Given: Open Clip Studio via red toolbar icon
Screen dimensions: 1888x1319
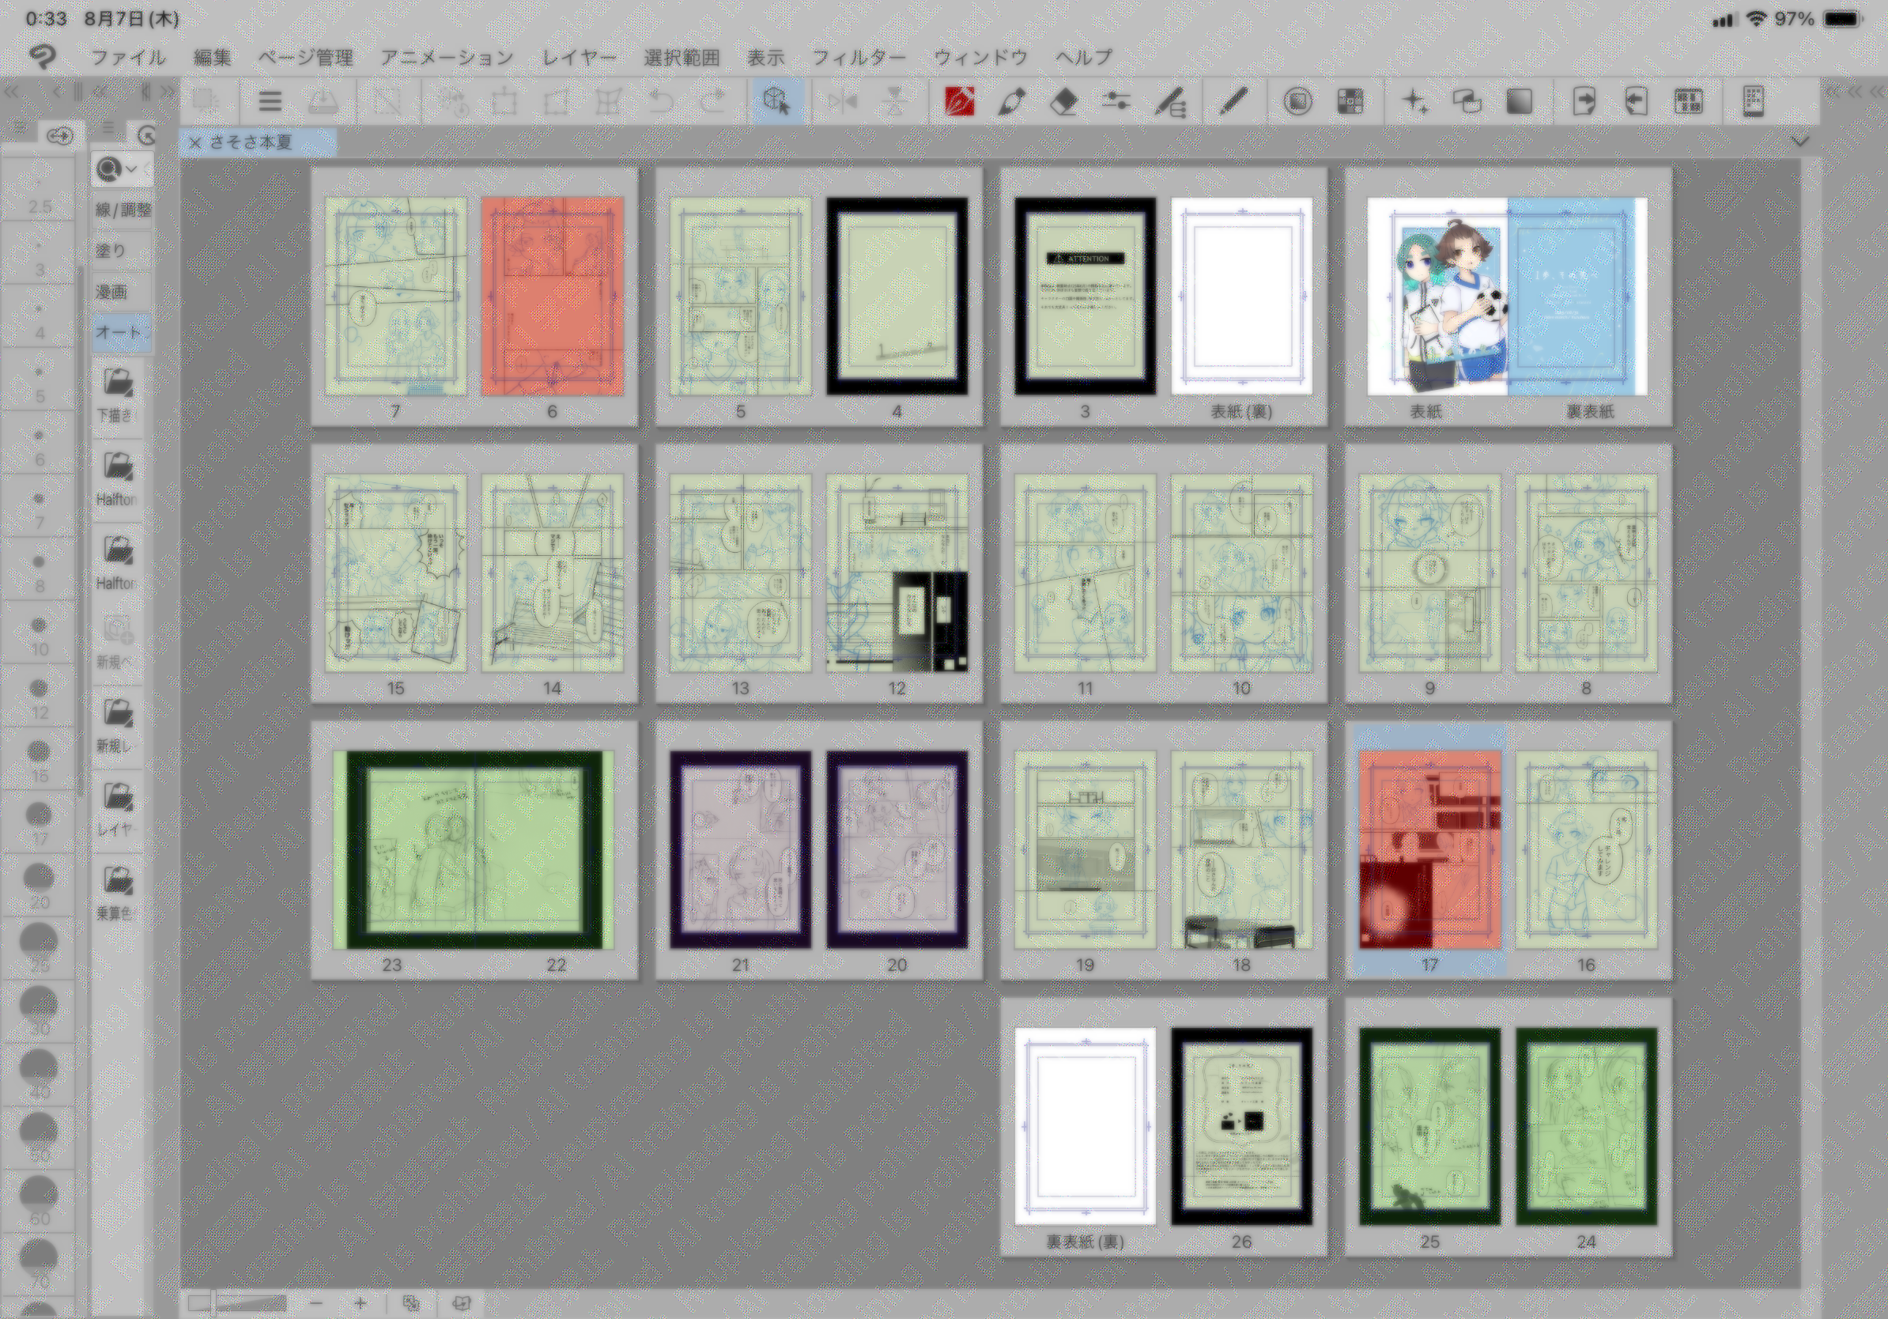Looking at the screenshot, I should click(959, 101).
